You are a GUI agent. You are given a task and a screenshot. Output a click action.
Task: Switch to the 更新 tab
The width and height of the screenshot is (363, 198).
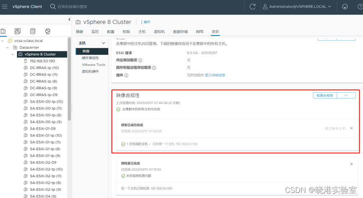(x=215, y=32)
